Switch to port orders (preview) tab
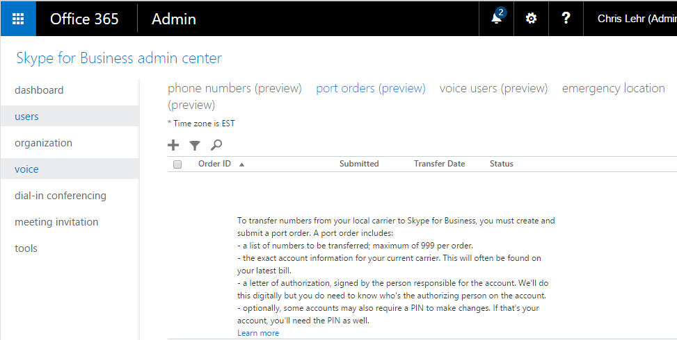Image resolution: width=677 pixels, height=340 pixels. (371, 88)
